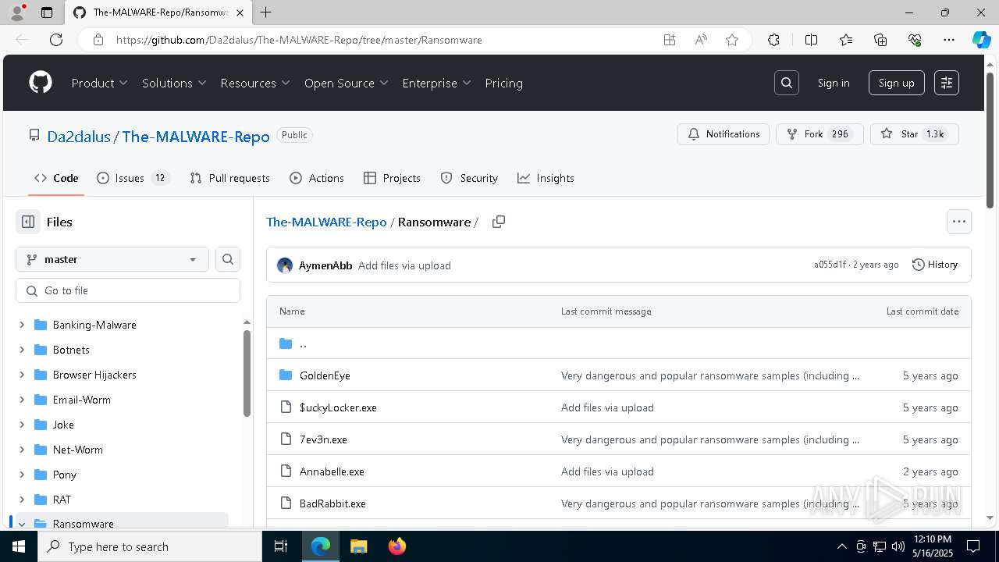Expand the Banking-Malware folder chevron
This screenshot has width=999, height=562.
pos(22,325)
